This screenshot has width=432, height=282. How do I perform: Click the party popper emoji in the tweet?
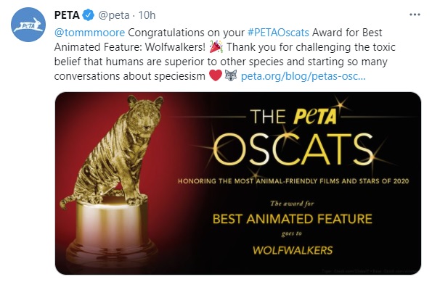[216, 47]
